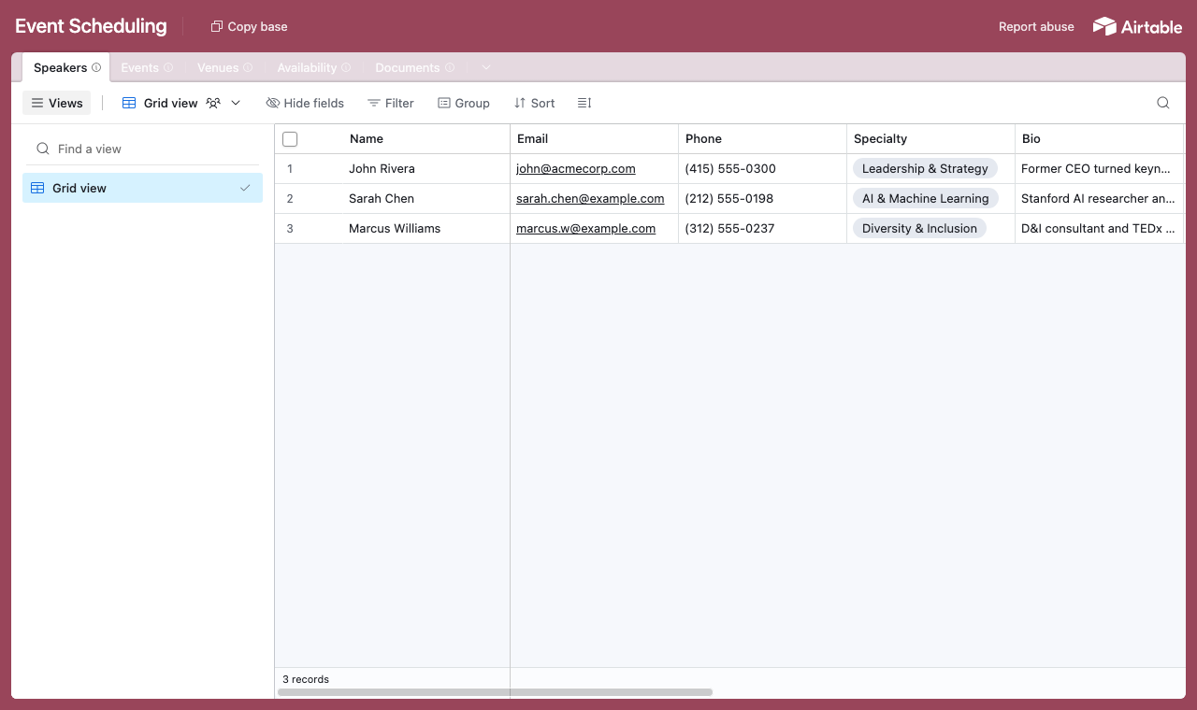Screen dimensions: 1197x710
Task: Toggle the Views sidebar button
Action: [56, 103]
